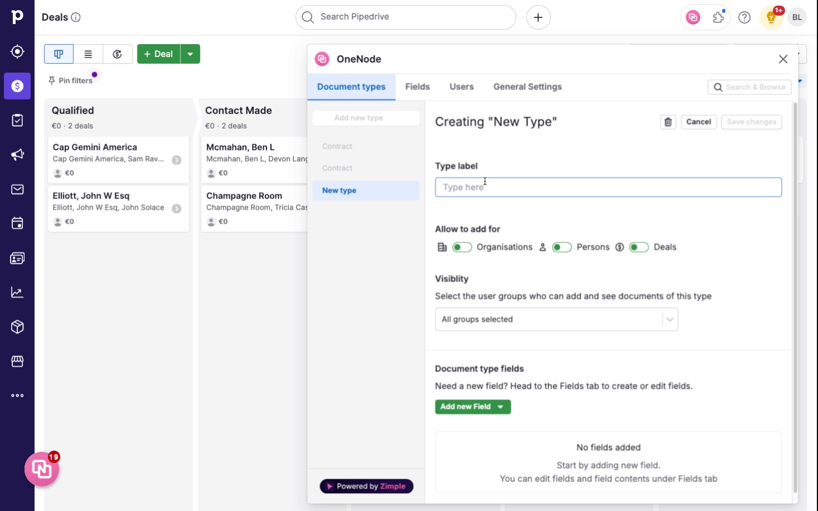Viewport: 818px width, 511px height.
Task: Open General Settings tab
Action: click(x=527, y=87)
